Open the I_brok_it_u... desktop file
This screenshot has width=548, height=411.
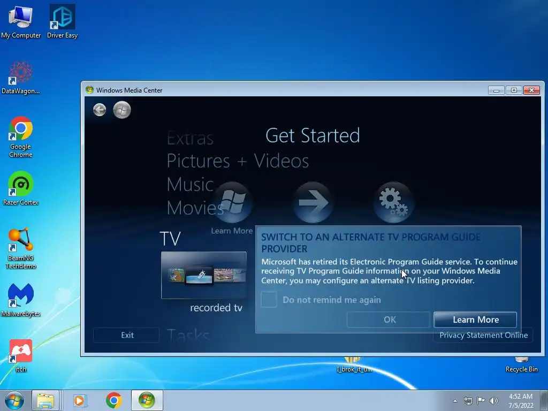coord(354,365)
